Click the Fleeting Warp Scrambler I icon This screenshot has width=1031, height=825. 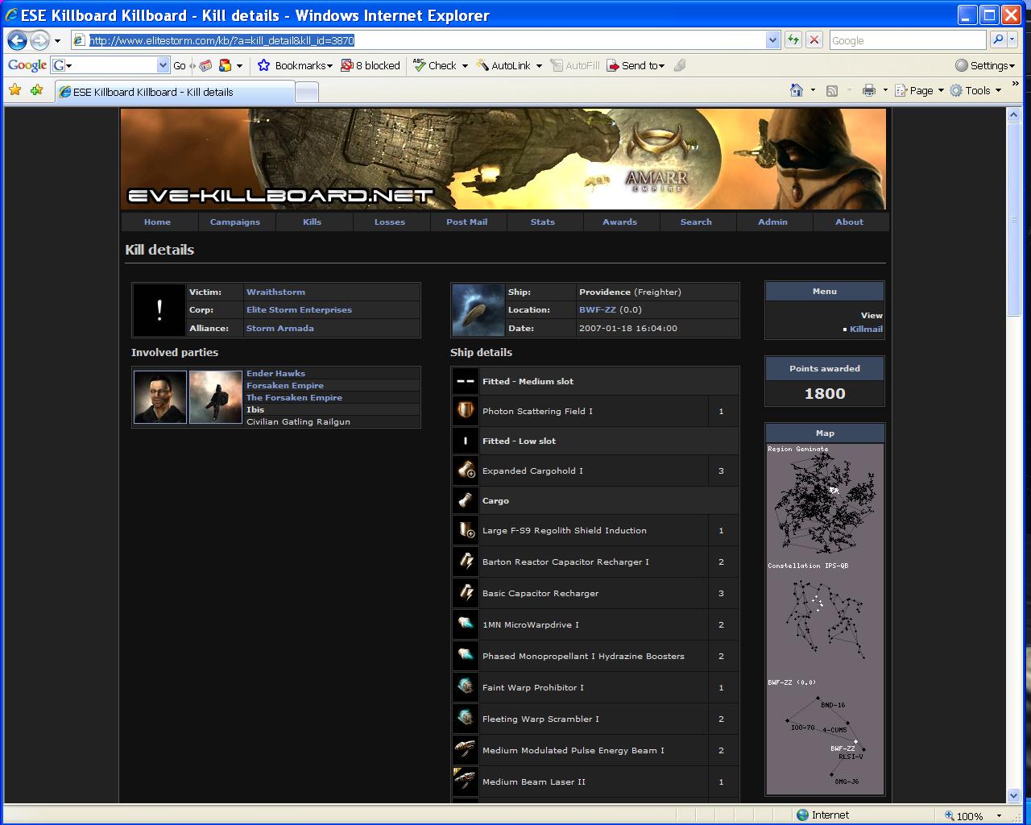[x=466, y=719]
